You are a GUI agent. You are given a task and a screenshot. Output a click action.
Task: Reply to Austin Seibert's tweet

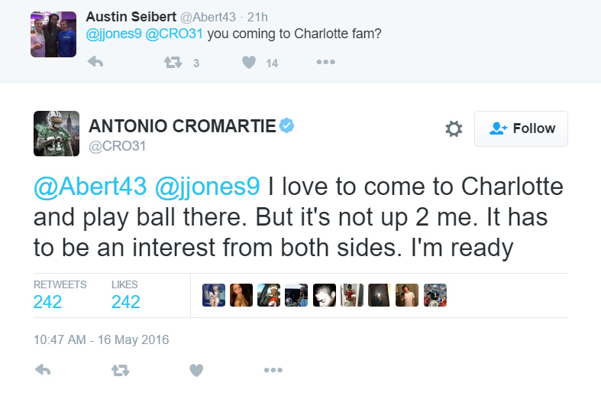[x=95, y=62]
